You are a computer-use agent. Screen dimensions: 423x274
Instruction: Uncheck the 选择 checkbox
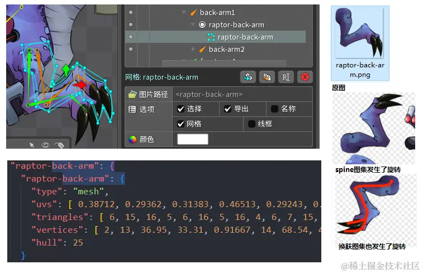180,109
